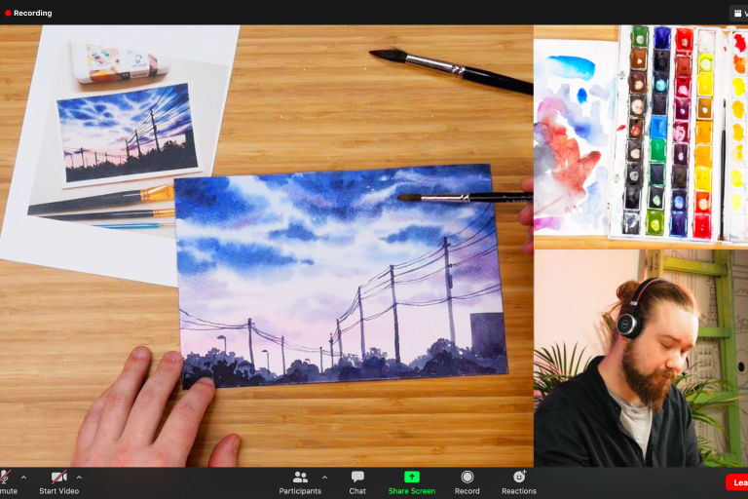The width and height of the screenshot is (748, 499).
Task: Click the black brush at top of desk
Action: 450,70
